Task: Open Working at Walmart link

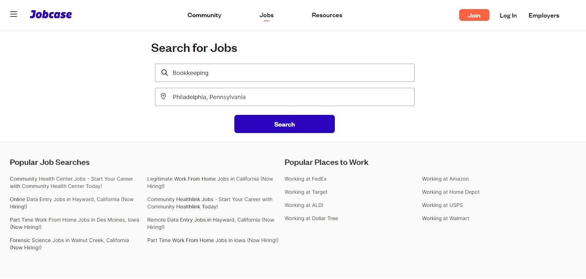Action: (x=445, y=219)
